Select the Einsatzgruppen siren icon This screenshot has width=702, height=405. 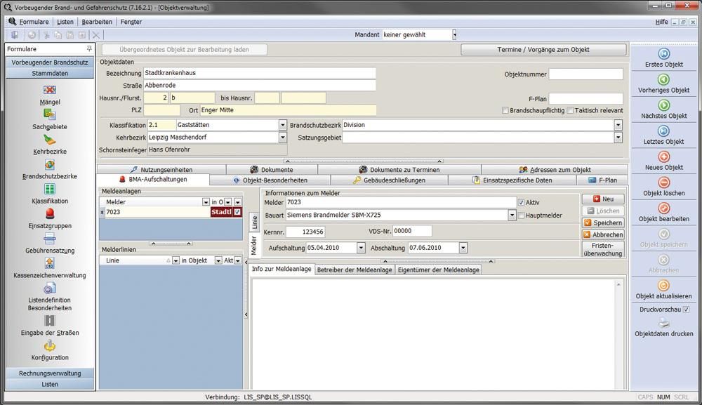point(50,213)
